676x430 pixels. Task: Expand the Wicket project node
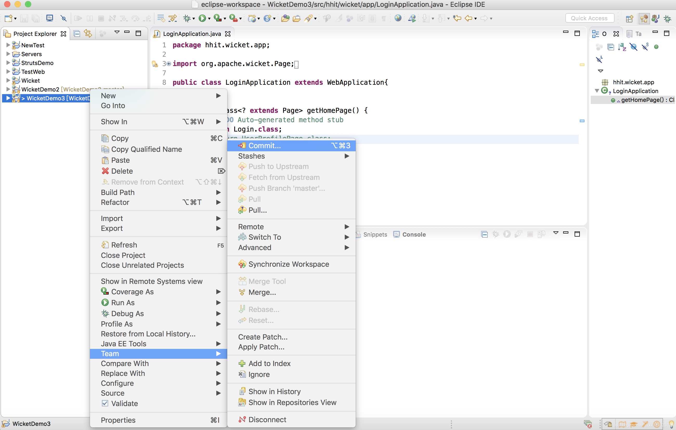point(8,80)
